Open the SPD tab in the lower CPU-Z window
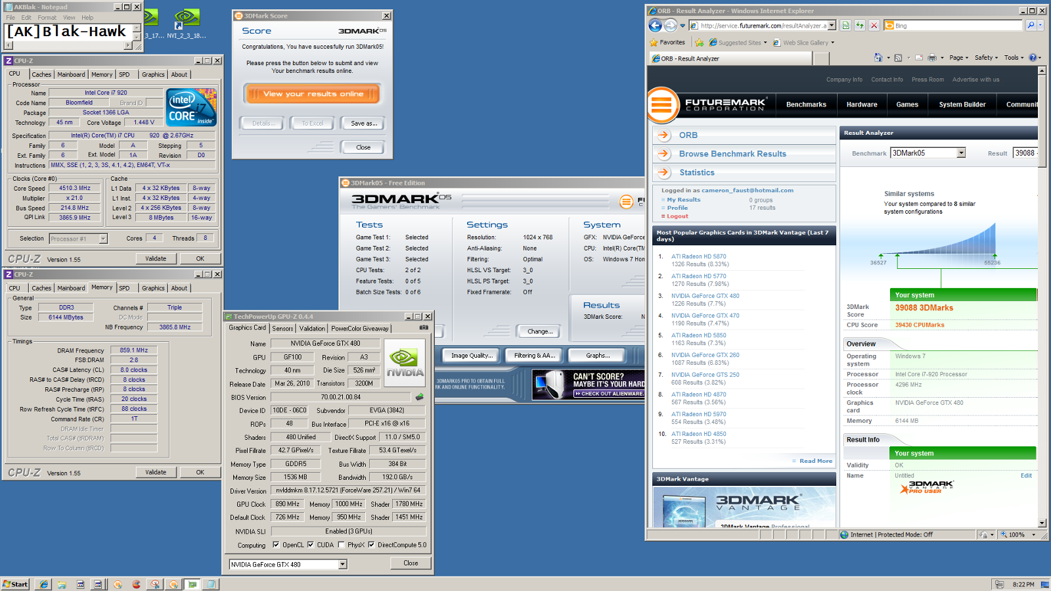 click(x=124, y=288)
